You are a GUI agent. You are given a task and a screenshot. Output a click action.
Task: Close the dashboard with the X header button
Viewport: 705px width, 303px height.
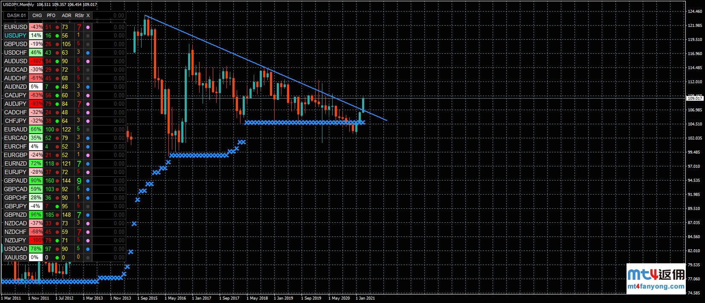click(88, 15)
